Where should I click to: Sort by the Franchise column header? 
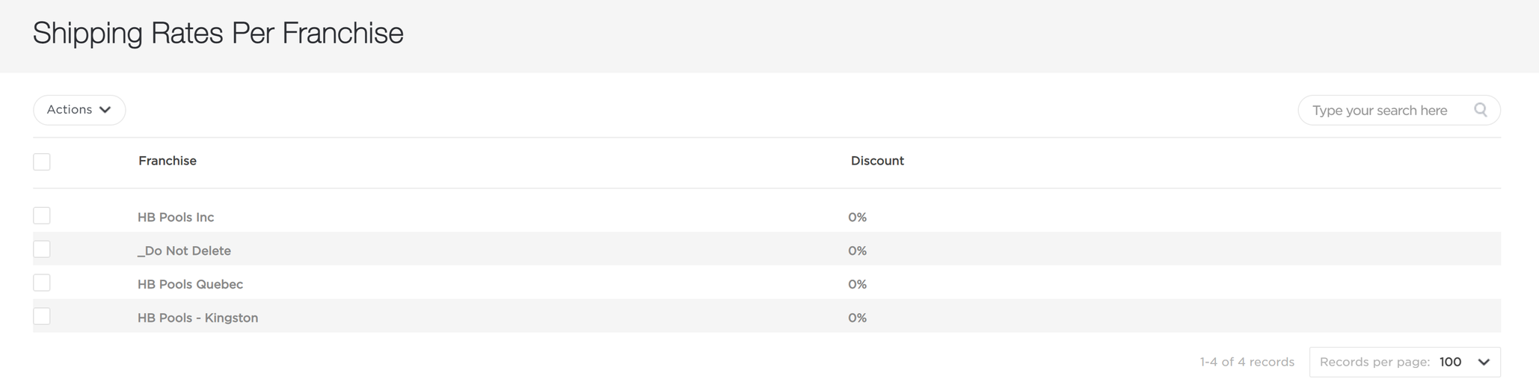click(x=168, y=161)
